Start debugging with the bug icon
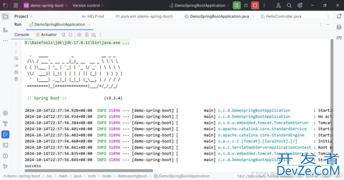Viewport: 344px width, 180px height. tap(246, 6)
